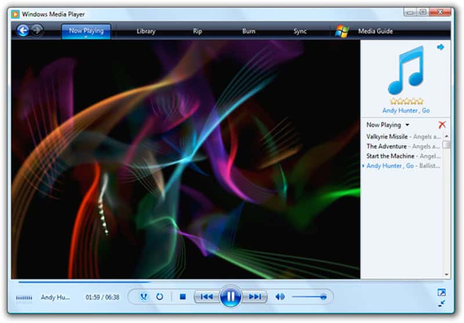Toggle shuffle mode on
Image resolution: width=464 pixels, height=323 pixels.
tap(144, 297)
